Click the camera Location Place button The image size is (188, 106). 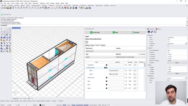click(x=177, y=63)
